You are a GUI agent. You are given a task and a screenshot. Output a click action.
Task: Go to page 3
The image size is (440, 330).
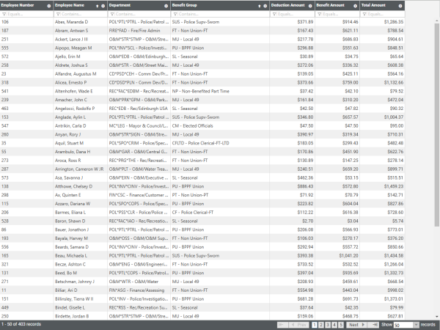tap(328, 325)
